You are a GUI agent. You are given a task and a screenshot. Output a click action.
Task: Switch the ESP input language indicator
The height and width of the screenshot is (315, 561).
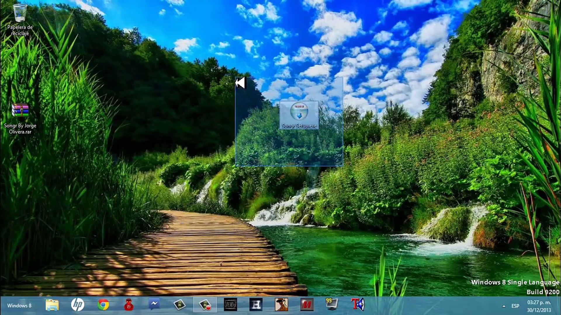pyautogui.click(x=515, y=306)
